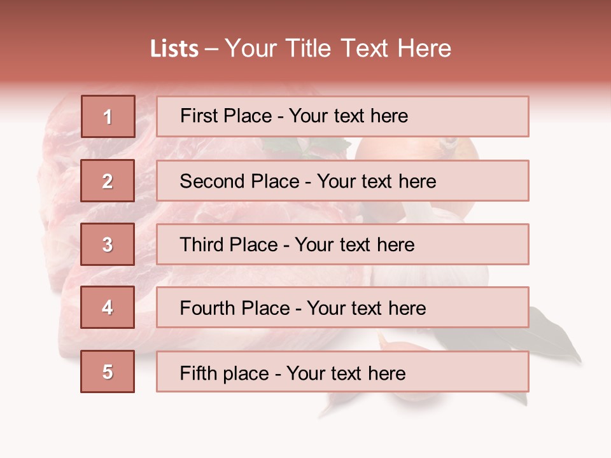611x458 pixels.
Task: Select the number 2 box
Action: pos(108,181)
